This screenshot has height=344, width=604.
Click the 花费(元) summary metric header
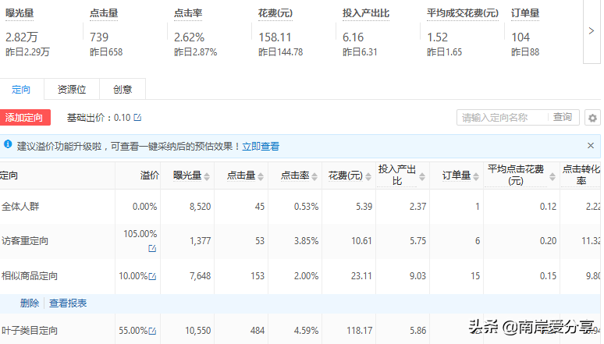click(x=275, y=13)
